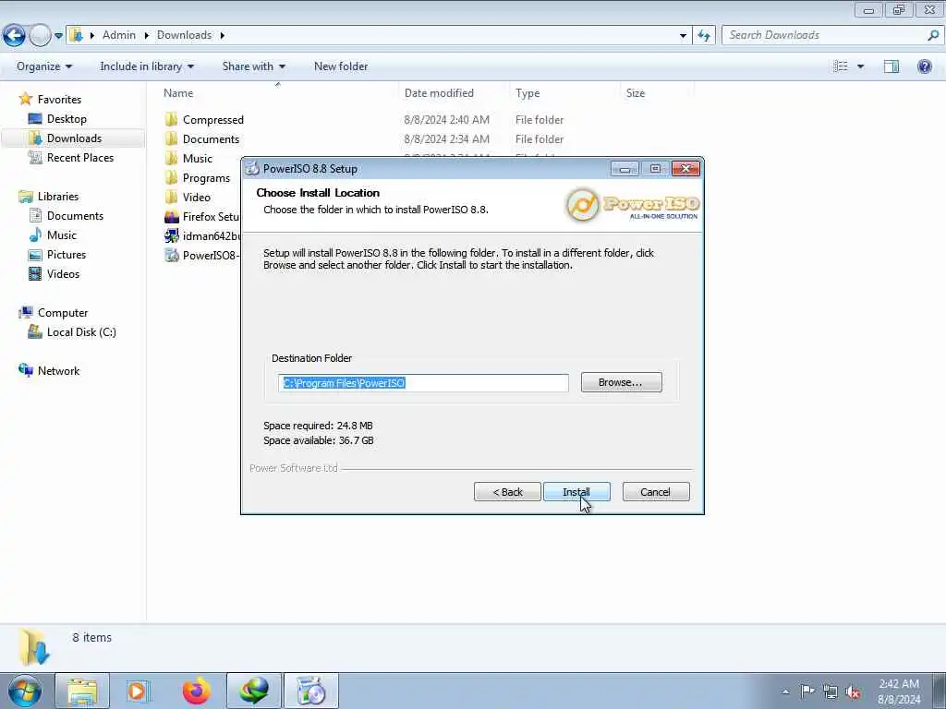Screen dimensions: 946x709
Task: Select Network in the navigation pane
Action: (x=58, y=371)
